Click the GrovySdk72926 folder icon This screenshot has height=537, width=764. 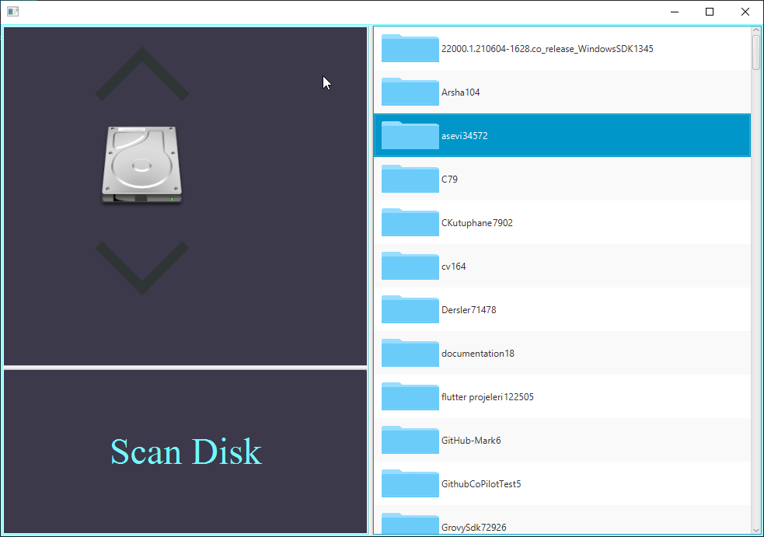(x=410, y=523)
